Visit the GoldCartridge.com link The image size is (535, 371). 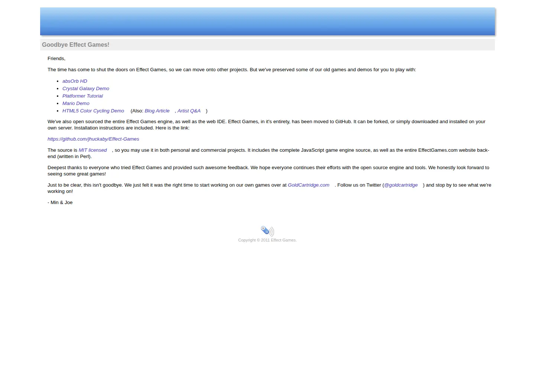pyautogui.click(x=308, y=185)
